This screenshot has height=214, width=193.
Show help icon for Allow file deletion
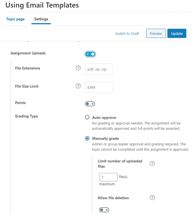152,198
